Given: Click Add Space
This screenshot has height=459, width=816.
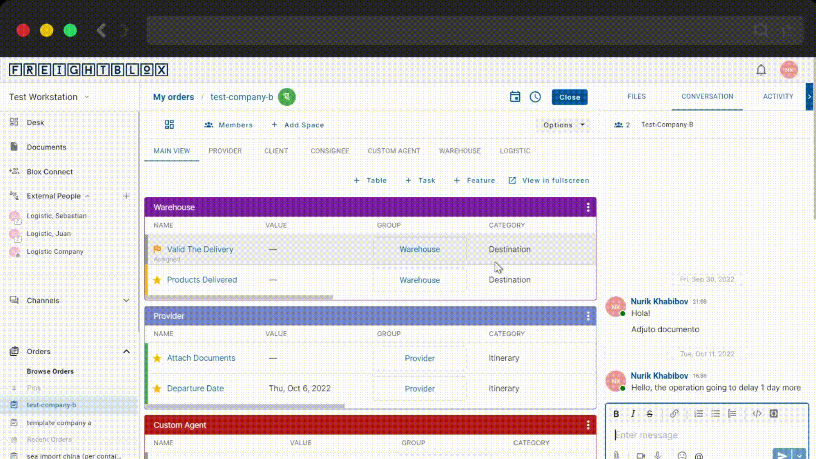Looking at the screenshot, I should pos(298,125).
